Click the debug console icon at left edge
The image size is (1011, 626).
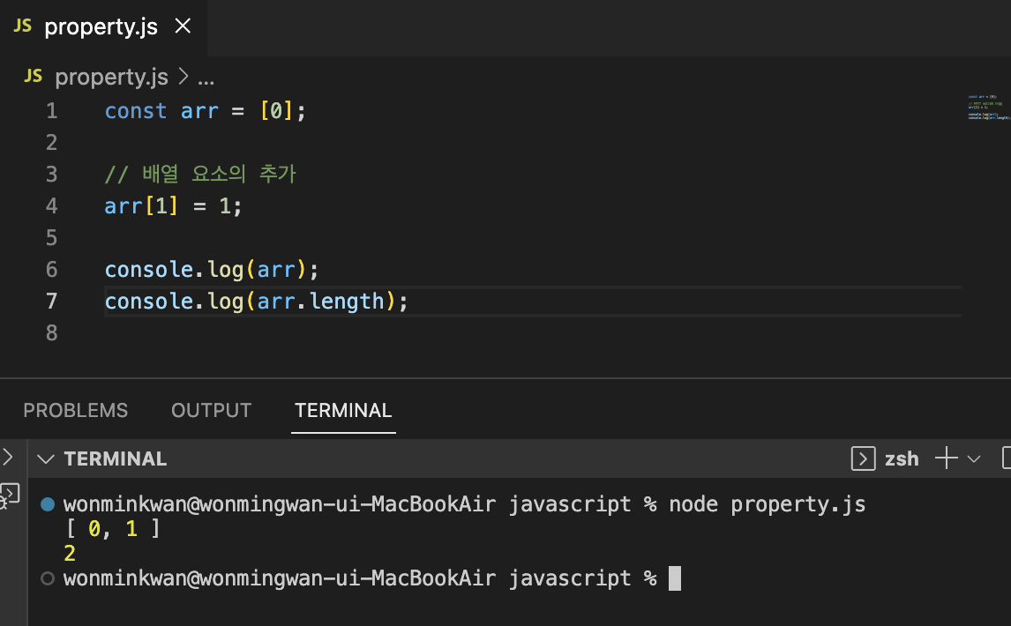(10, 496)
